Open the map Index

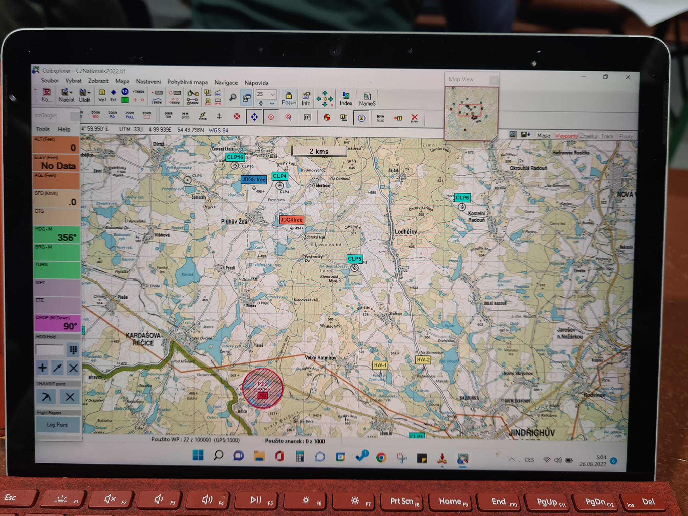point(346,99)
